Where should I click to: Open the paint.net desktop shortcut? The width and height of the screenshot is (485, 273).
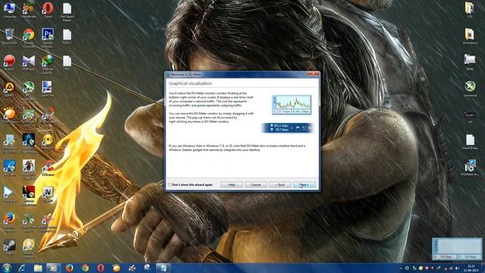(48, 89)
